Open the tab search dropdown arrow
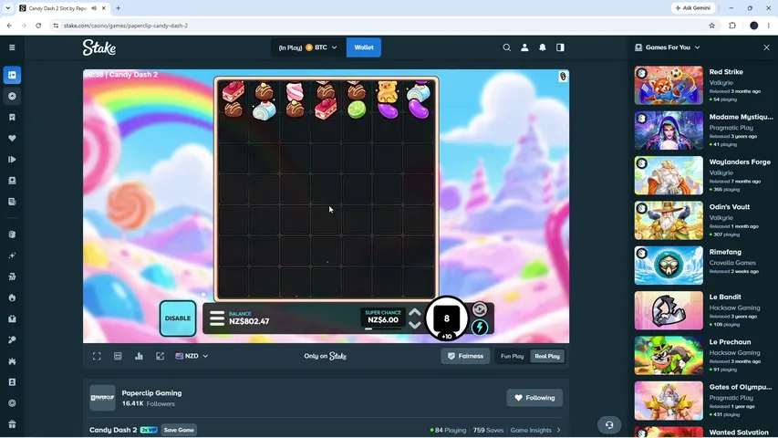 tap(8, 8)
